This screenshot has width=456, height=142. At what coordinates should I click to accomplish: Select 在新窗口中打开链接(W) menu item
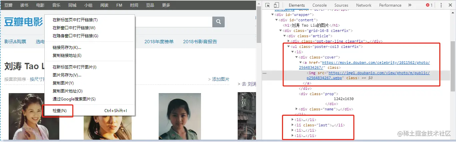tap(90, 28)
